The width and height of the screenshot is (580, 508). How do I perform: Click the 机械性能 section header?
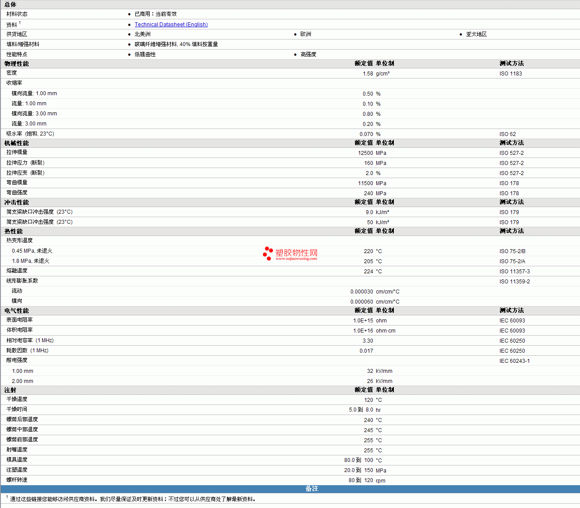pyautogui.click(x=17, y=143)
